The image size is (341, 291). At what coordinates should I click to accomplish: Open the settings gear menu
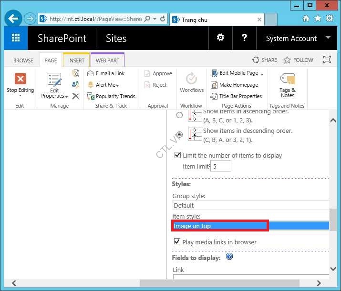tap(220, 38)
